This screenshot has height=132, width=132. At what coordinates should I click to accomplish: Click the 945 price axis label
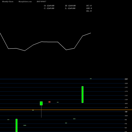point(126,128)
